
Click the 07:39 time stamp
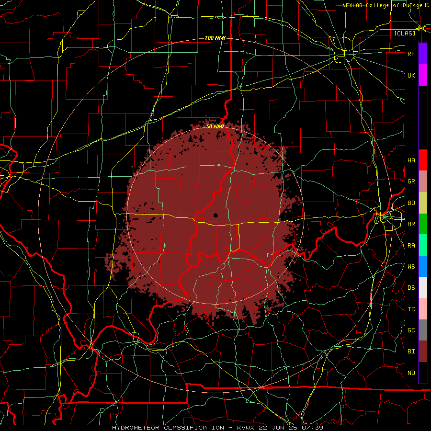point(312,428)
